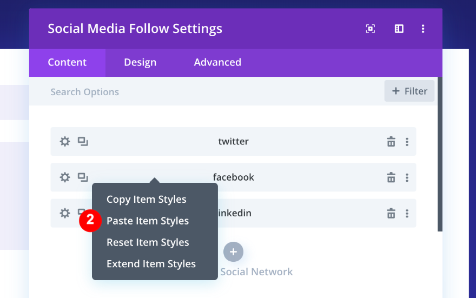
Task: Delete the linkedin social network
Action: pos(391,213)
